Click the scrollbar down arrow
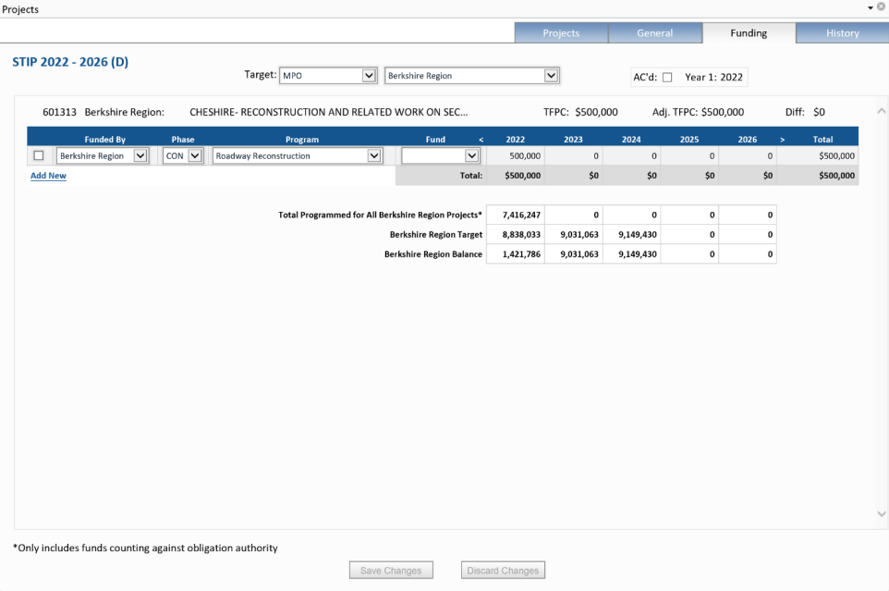 coord(881,513)
